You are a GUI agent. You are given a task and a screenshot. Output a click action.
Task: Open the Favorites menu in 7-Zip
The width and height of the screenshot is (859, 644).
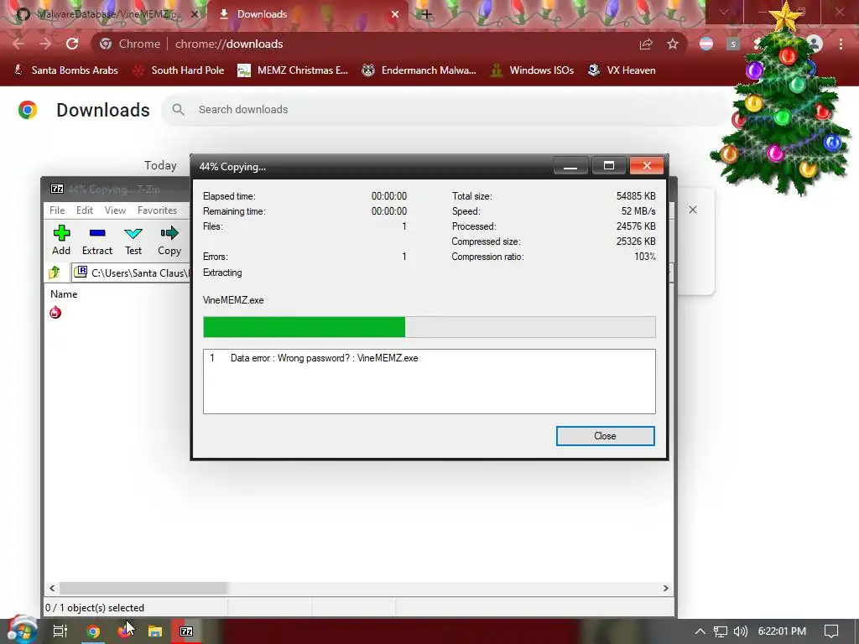[157, 210]
